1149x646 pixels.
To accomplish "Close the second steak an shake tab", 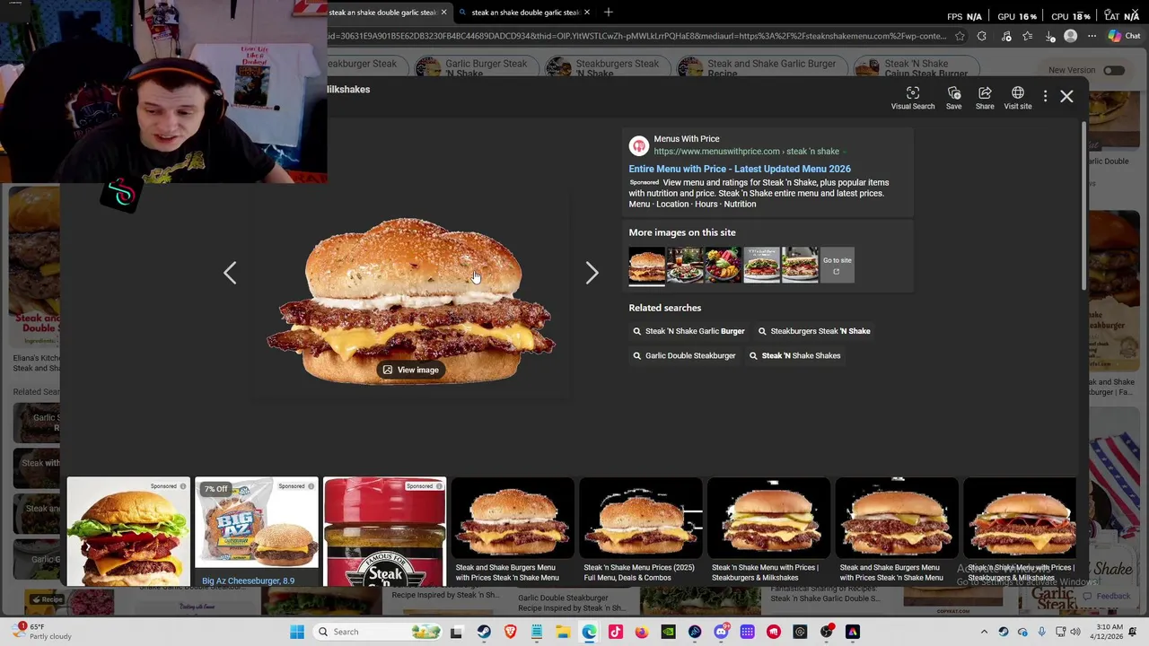I will [x=586, y=13].
